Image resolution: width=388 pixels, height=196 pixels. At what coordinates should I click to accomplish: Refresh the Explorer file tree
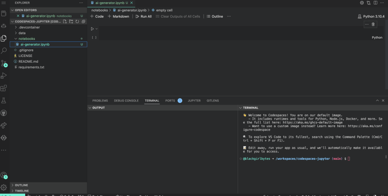click(77, 21)
